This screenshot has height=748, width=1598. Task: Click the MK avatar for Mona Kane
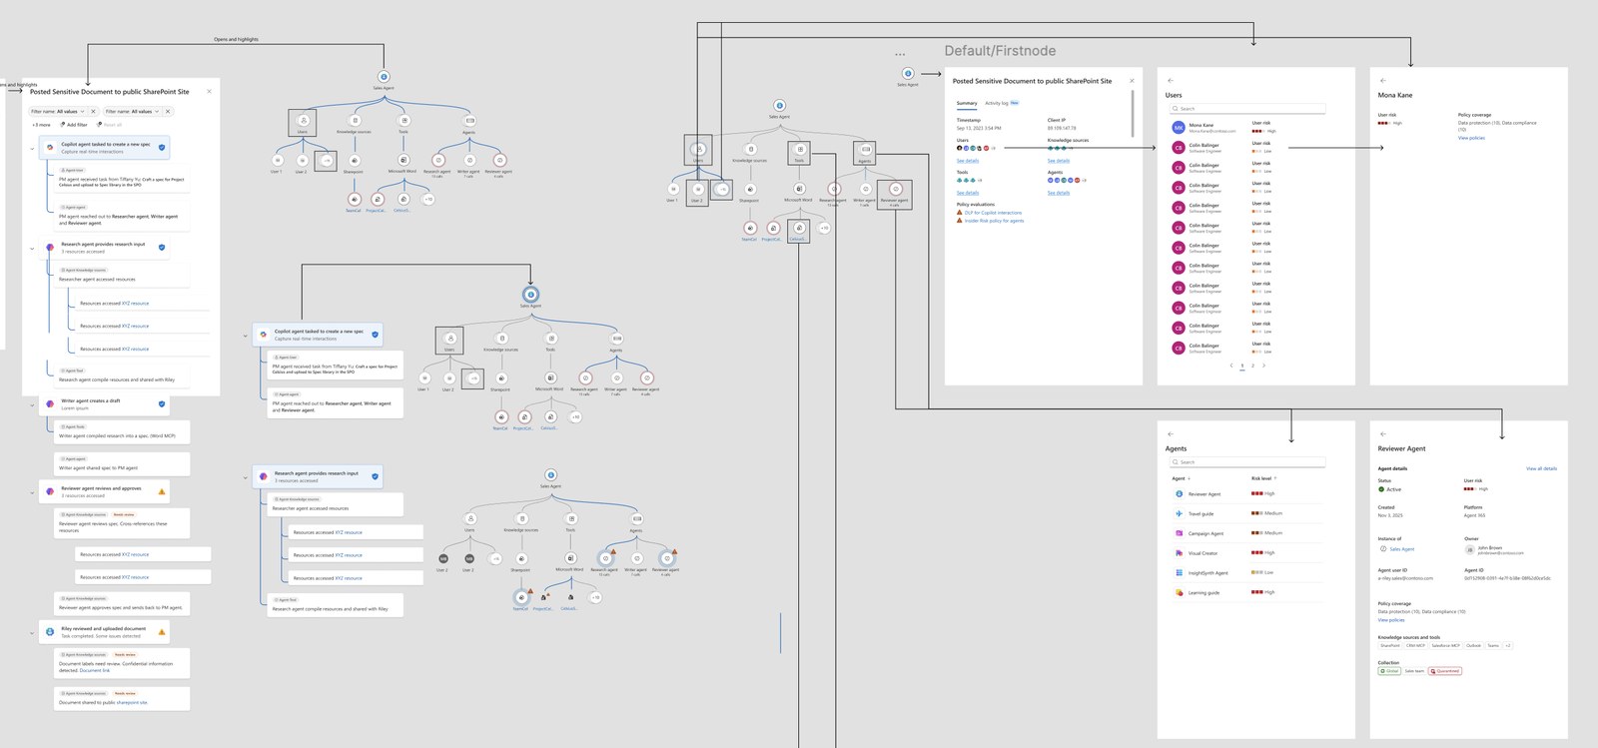[x=1179, y=128]
